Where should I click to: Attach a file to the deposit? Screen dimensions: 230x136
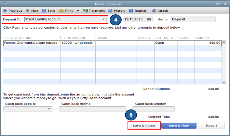[160, 11]
